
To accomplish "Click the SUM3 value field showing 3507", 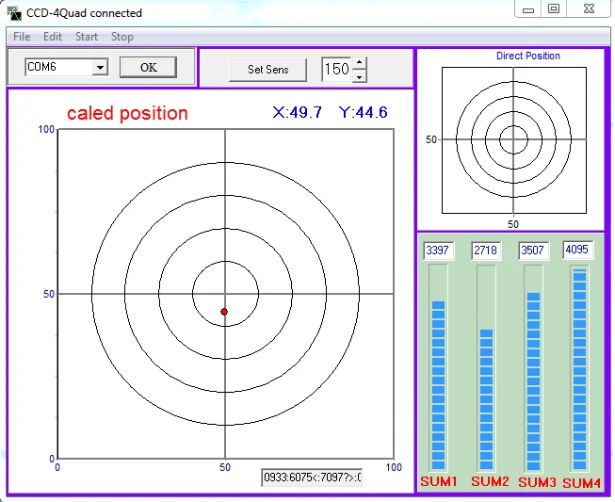I will [x=533, y=251].
